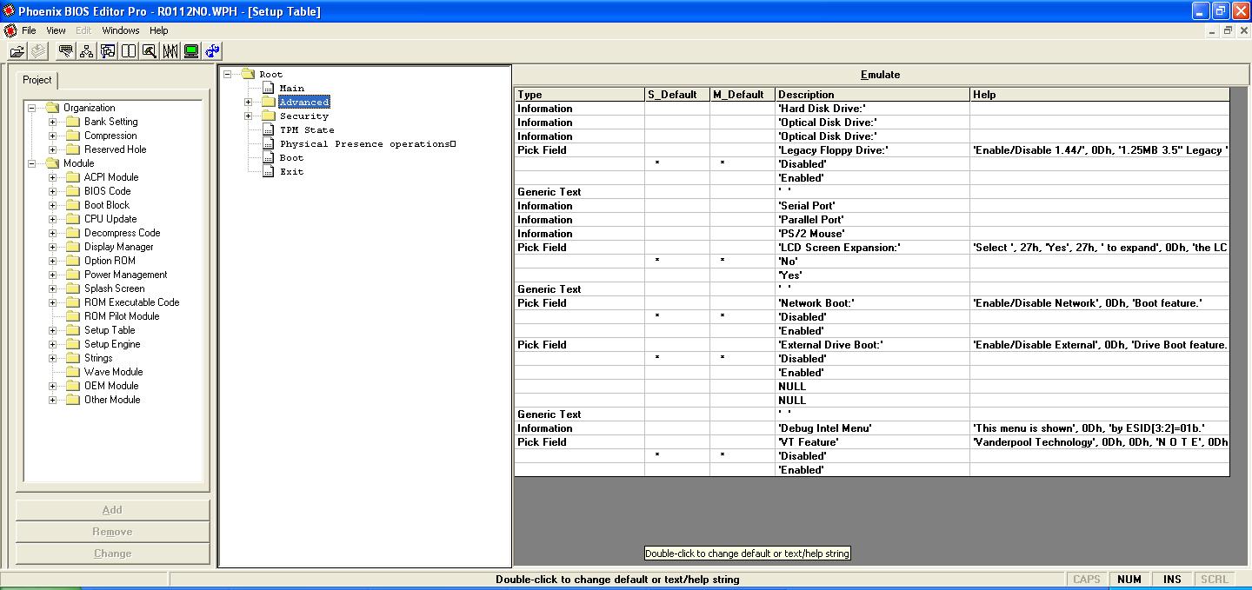The width and height of the screenshot is (1252, 590).
Task: Collapse the Organization branch
Action: (x=32, y=108)
